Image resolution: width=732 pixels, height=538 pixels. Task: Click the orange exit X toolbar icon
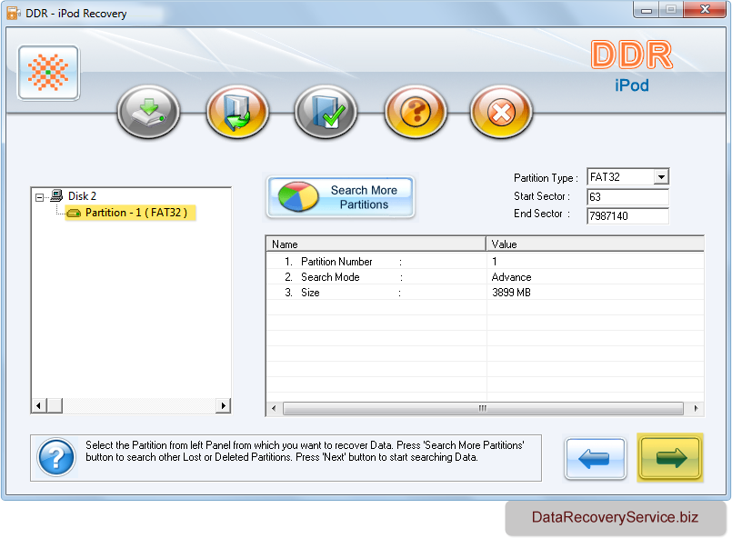pyautogui.click(x=501, y=112)
